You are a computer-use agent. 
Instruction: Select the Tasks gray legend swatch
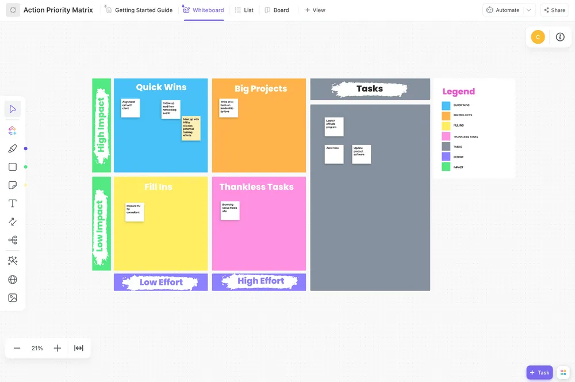tap(446, 147)
